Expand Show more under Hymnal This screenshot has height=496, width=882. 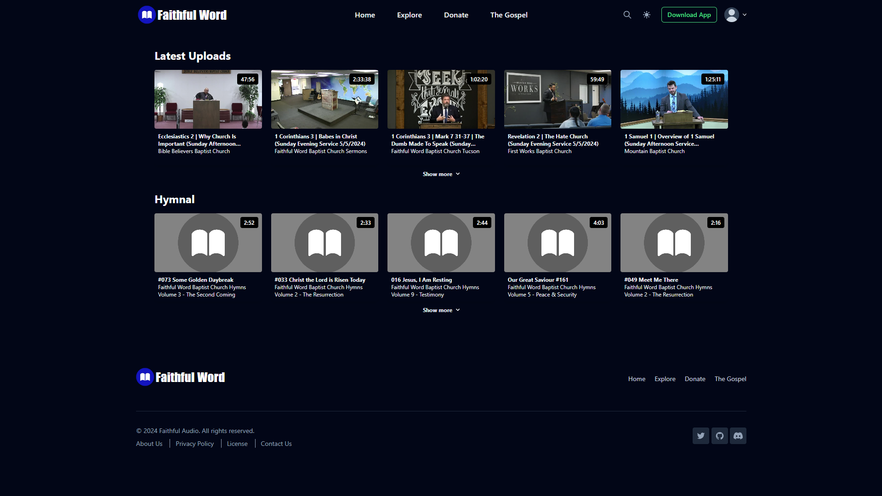pos(441,310)
